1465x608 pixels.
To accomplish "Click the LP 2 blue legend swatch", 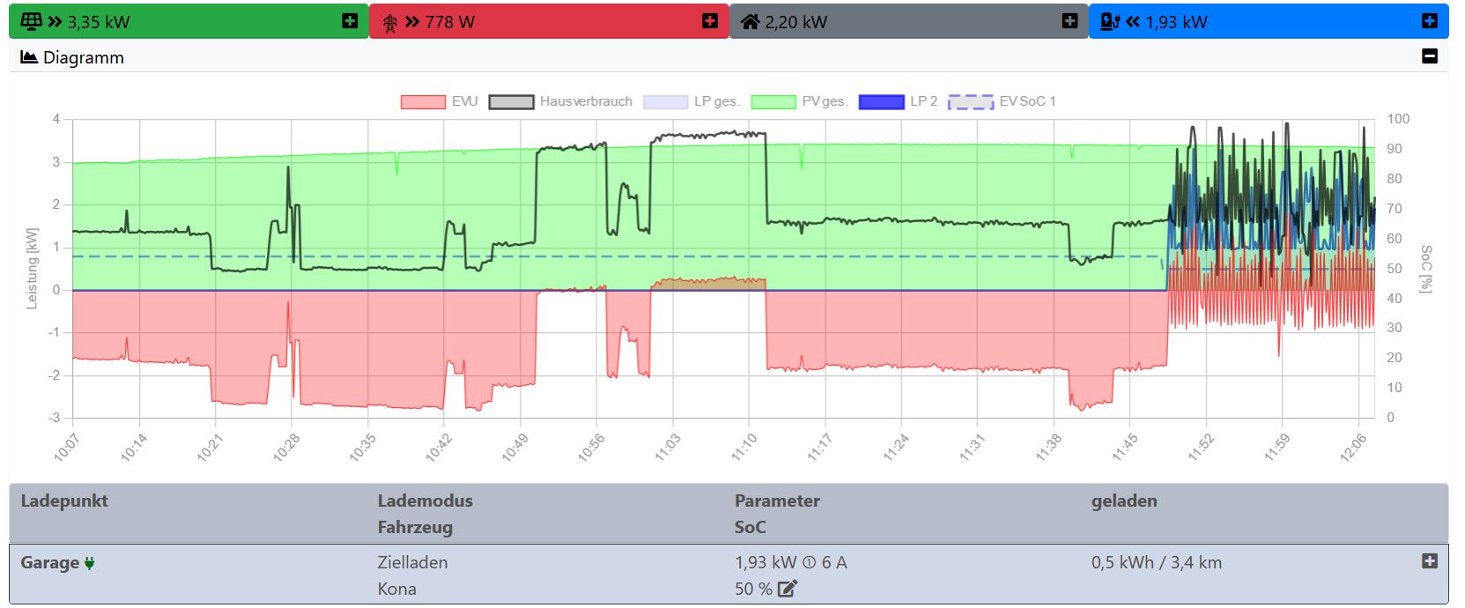I will 881,101.
